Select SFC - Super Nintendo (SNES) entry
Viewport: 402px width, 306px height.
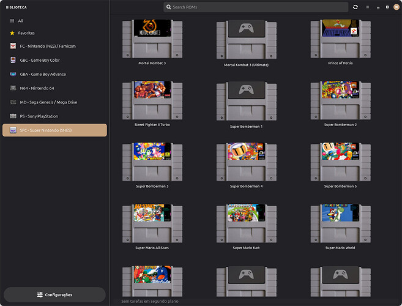54,130
